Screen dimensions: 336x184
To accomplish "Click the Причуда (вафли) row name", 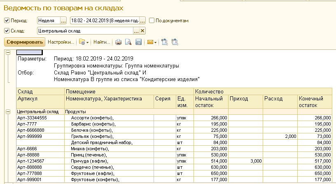I will [90, 161].
